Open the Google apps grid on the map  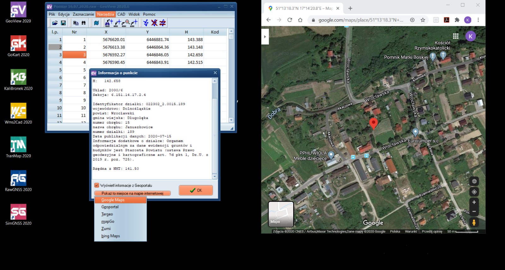456,36
